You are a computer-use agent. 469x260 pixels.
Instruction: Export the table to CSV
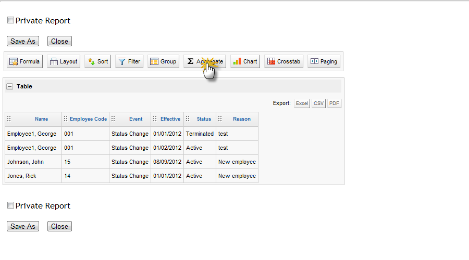point(318,103)
